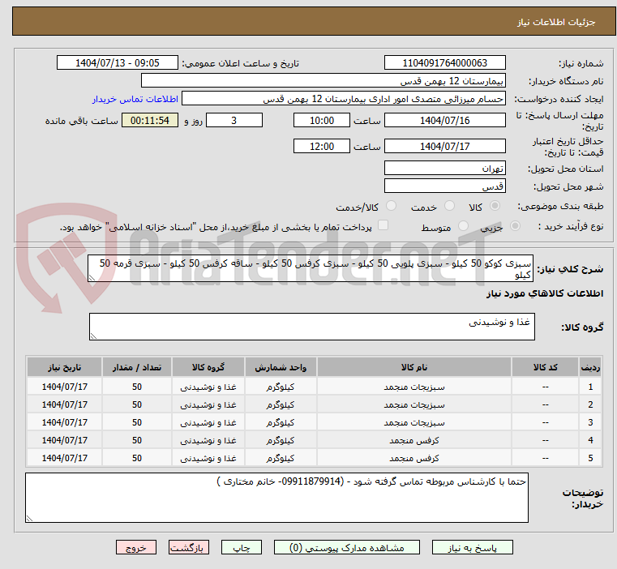This screenshot has width=617, height=569.
Task: Click the 'پاسخ به نیاز' button
Action: (x=474, y=547)
